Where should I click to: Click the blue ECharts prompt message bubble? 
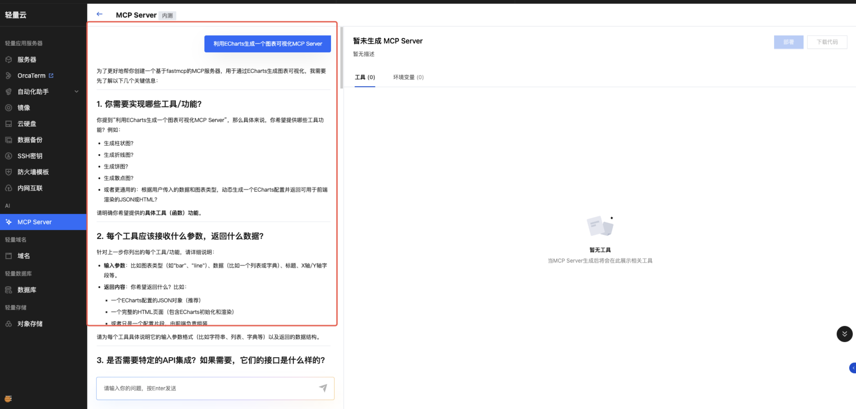pos(268,44)
